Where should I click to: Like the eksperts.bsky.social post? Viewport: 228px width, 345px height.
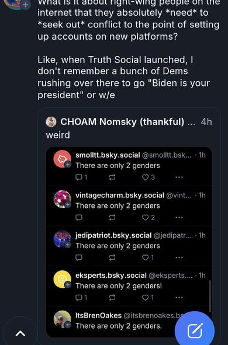tap(148, 298)
